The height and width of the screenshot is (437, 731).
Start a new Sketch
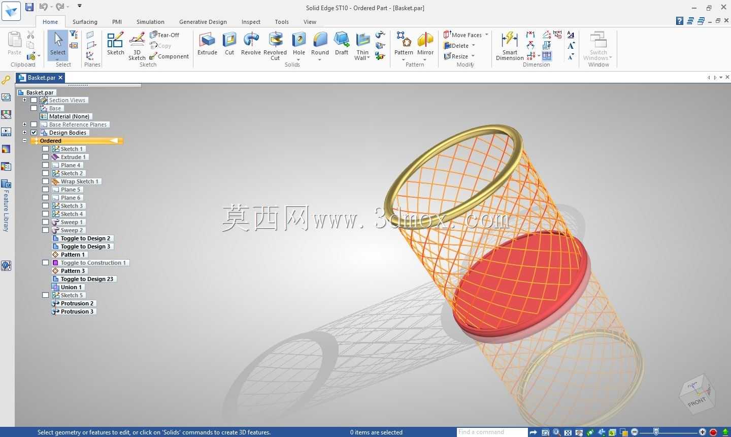tap(115, 44)
